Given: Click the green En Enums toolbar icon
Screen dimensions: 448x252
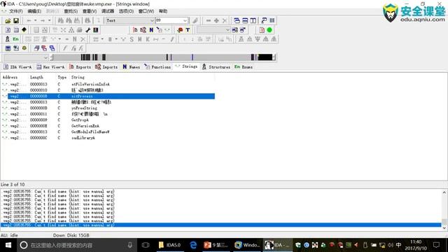Looking at the screenshot, I should [15, 39].
